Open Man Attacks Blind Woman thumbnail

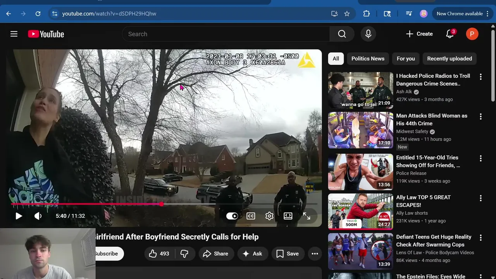click(x=360, y=130)
